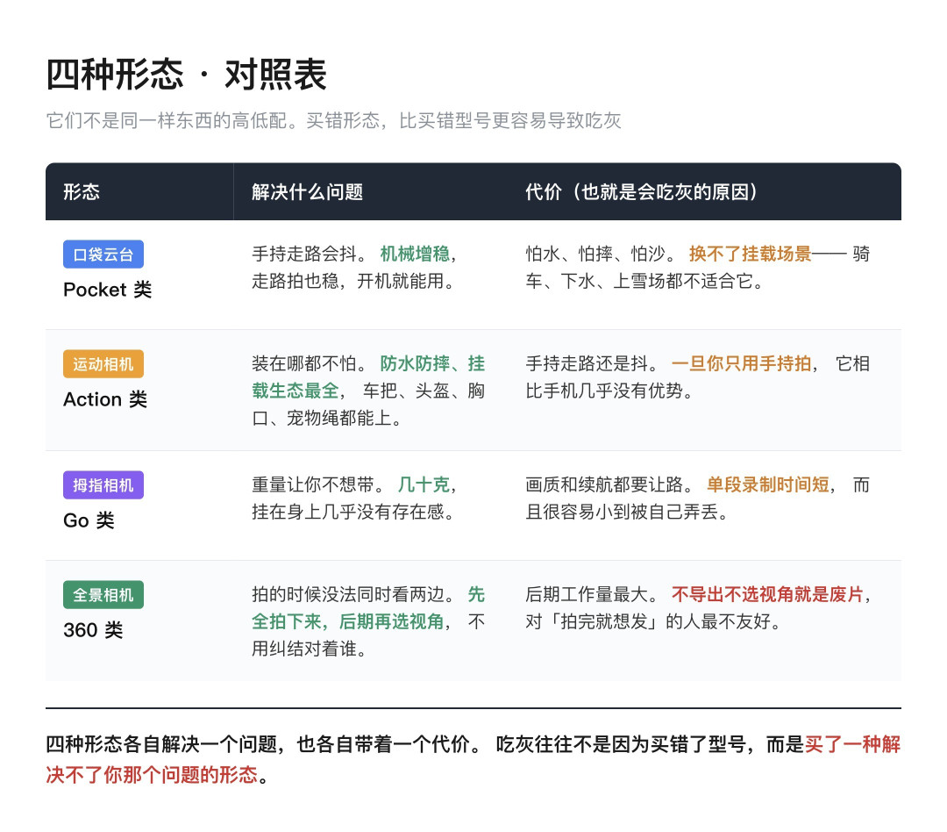This screenshot has width=947, height=832.
Task: Click the orange highlight 一旦你只用手持拍
Action: click(x=741, y=363)
